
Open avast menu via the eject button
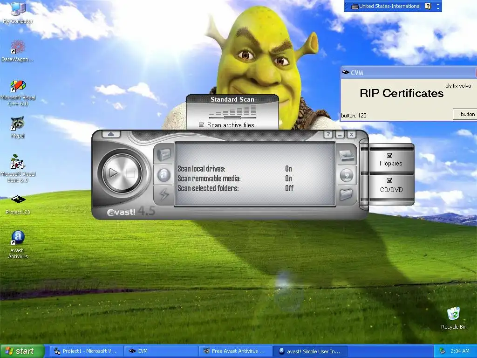click(x=111, y=134)
